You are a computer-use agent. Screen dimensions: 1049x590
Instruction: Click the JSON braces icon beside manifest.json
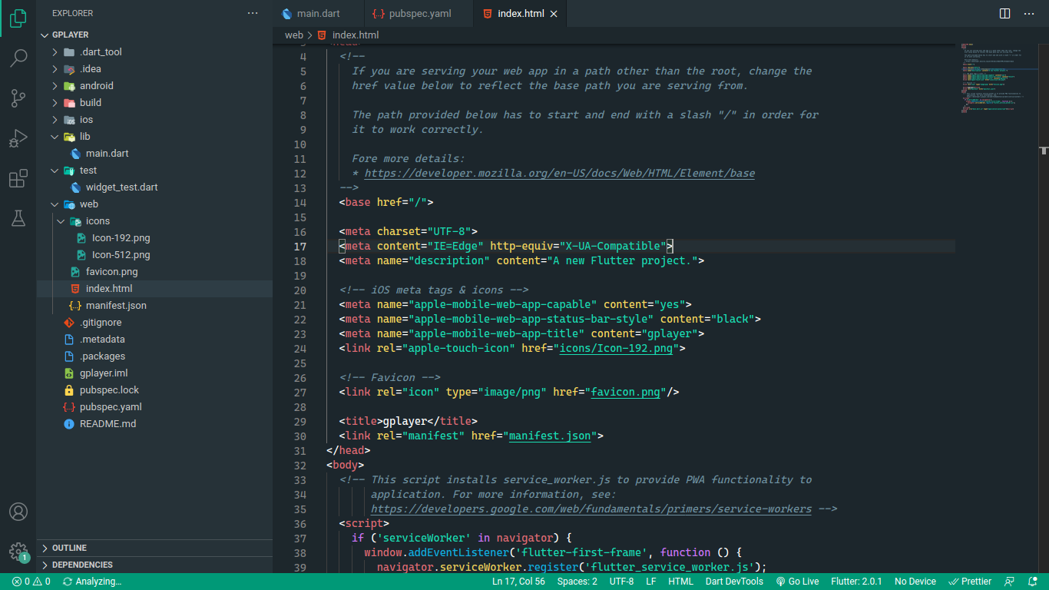[x=75, y=306]
